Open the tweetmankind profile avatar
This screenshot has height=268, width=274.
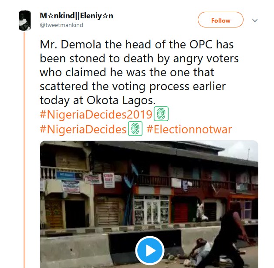click(x=26, y=20)
